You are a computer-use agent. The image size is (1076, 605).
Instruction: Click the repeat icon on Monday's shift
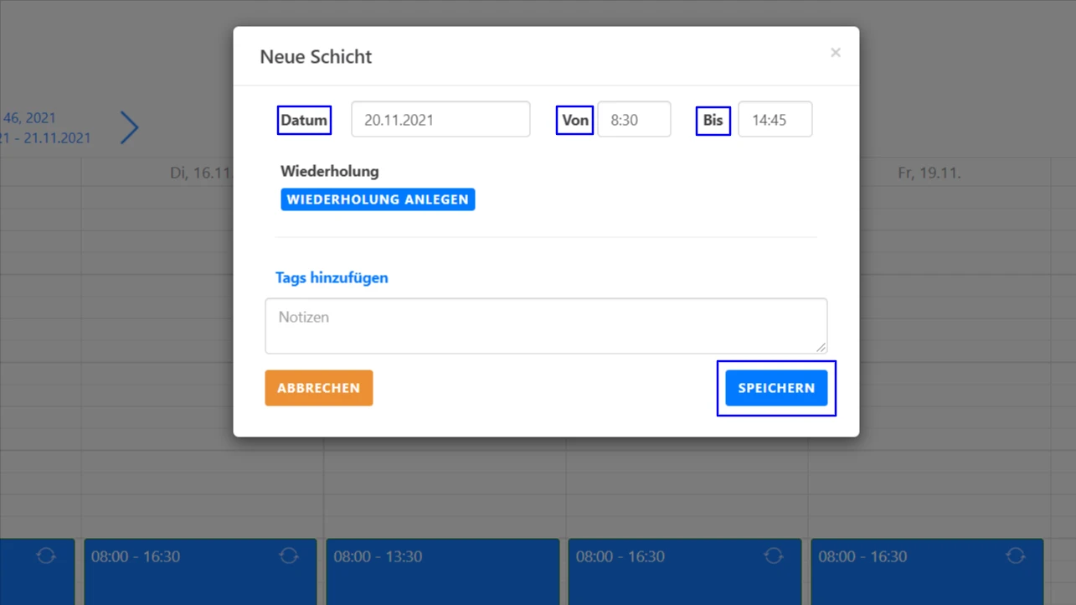[x=46, y=556]
